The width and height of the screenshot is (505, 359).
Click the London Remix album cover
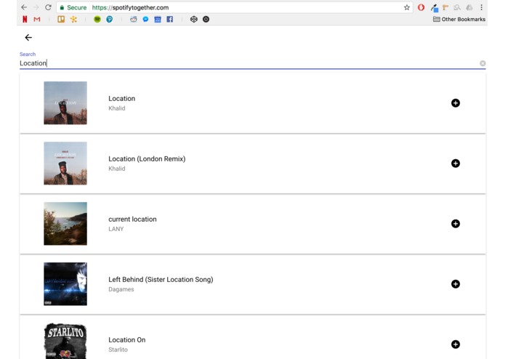coord(65,164)
